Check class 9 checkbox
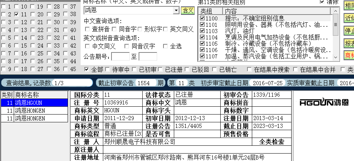 (3, 69)
